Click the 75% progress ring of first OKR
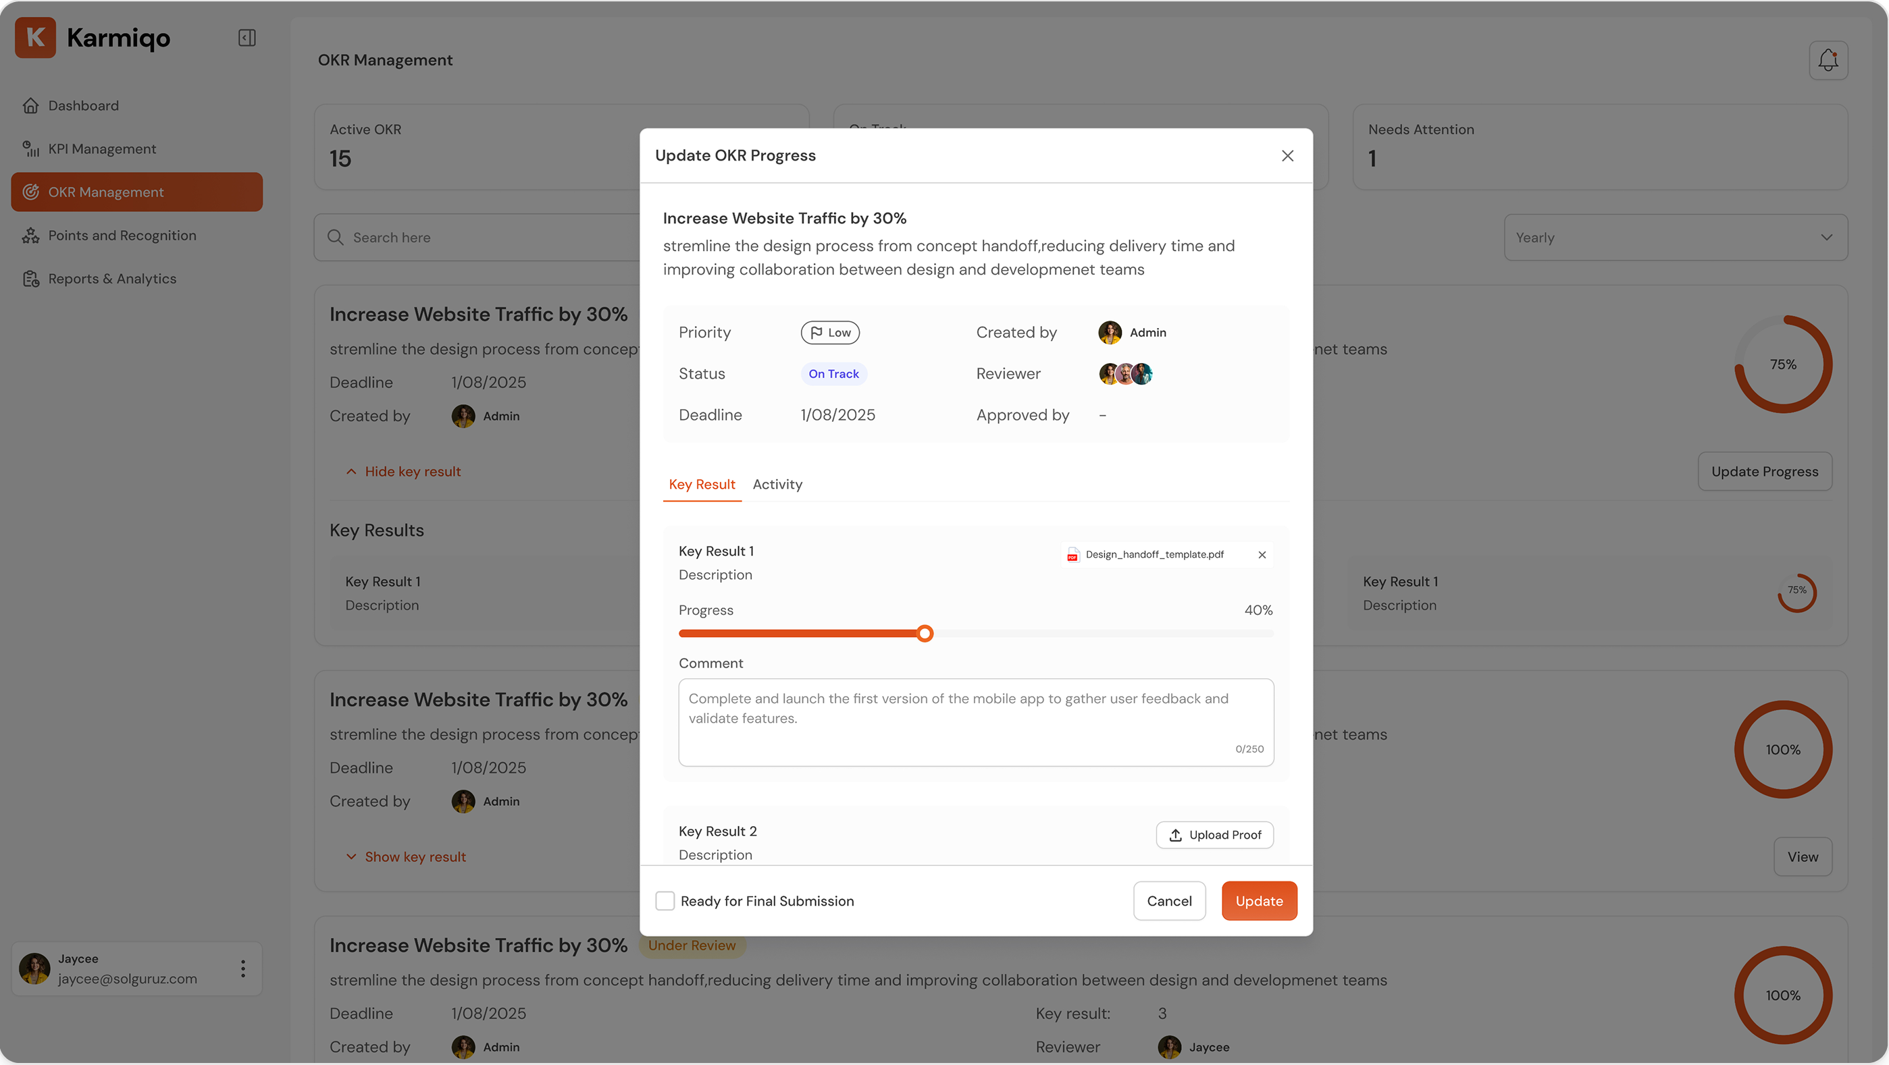Image resolution: width=1889 pixels, height=1065 pixels. [1783, 364]
